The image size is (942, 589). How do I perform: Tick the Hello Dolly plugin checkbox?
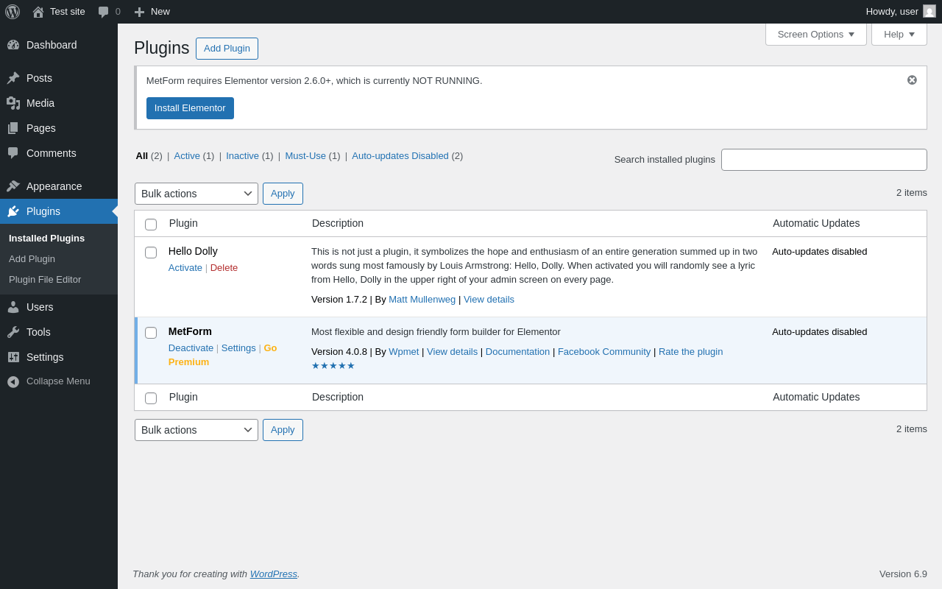point(151,253)
